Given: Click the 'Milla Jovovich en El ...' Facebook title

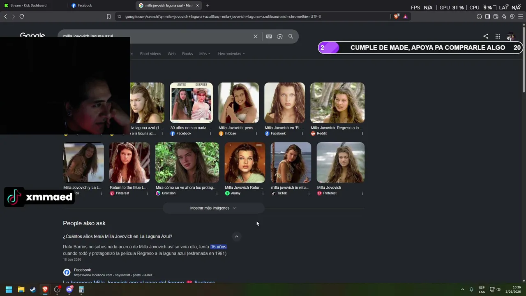Looking at the screenshot, I should pyautogui.click(x=284, y=128).
